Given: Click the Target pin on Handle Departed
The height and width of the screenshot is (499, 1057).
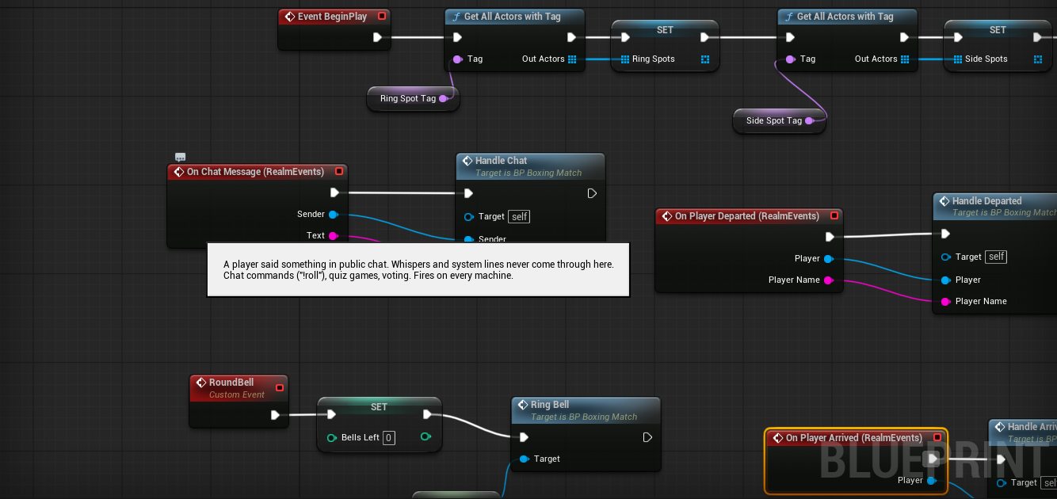Looking at the screenshot, I should (x=946, y=257).
